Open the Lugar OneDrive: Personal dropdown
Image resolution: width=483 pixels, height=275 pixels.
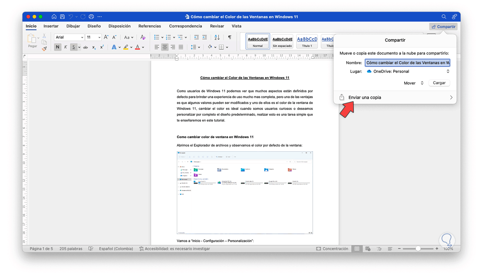tap(408, 71)
